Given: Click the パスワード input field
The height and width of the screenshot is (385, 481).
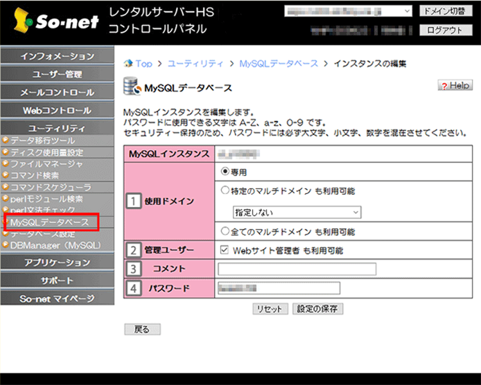Looking at the screenshot, I should (279, 288).
